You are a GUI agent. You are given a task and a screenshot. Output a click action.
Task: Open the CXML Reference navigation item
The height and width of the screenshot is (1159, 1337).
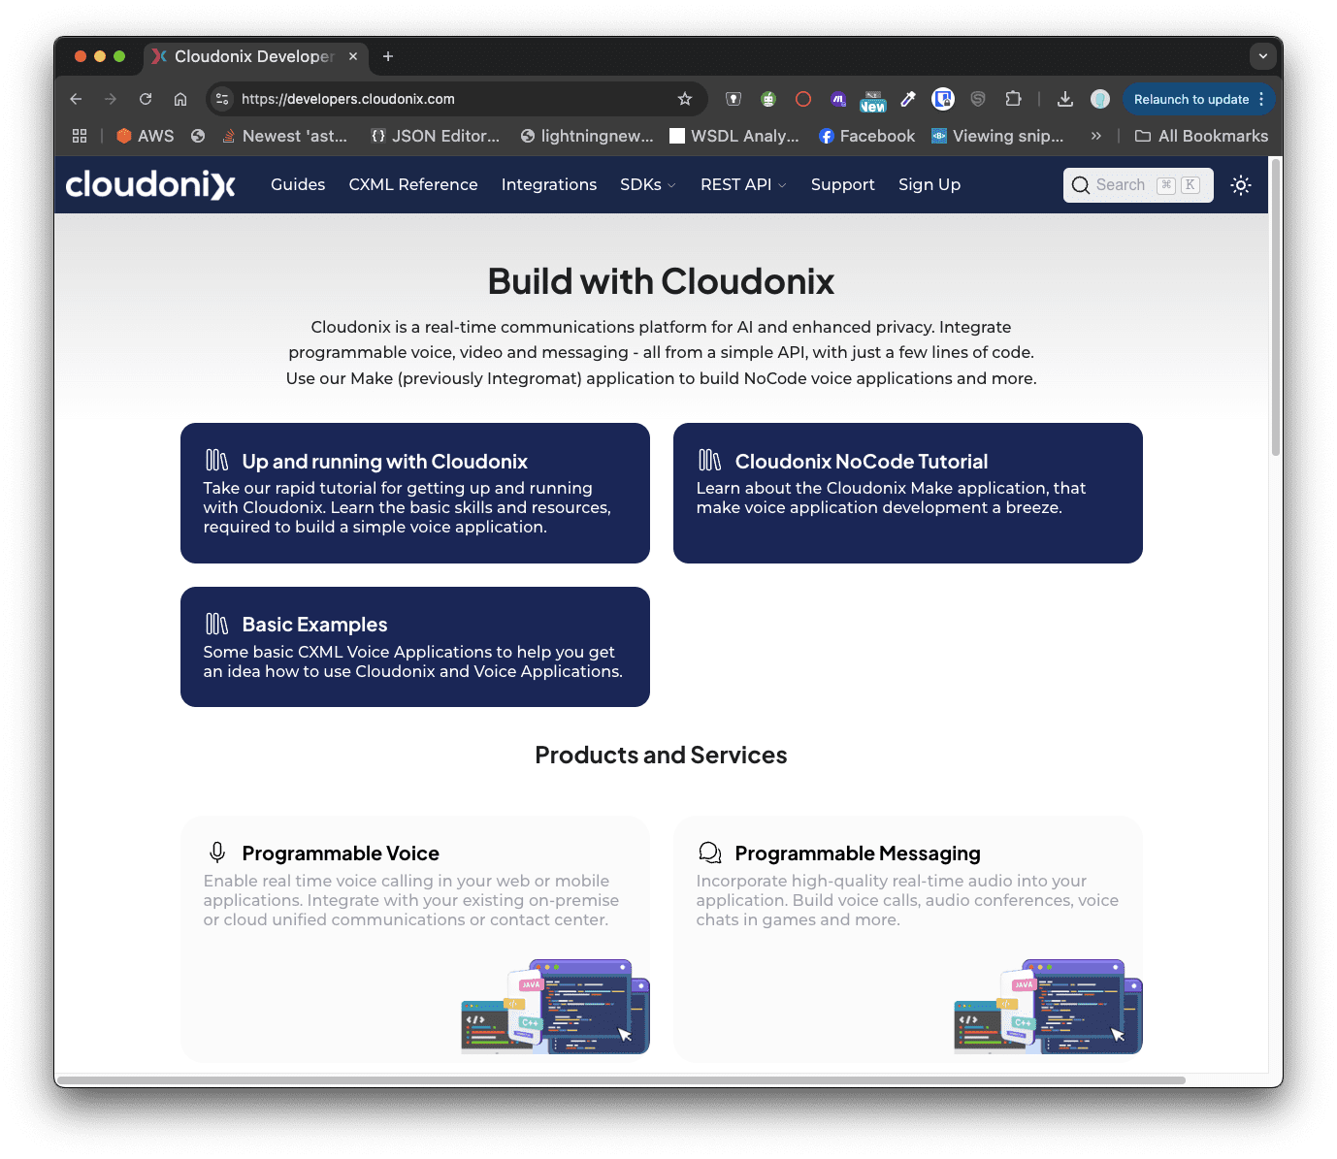[412, 184]
